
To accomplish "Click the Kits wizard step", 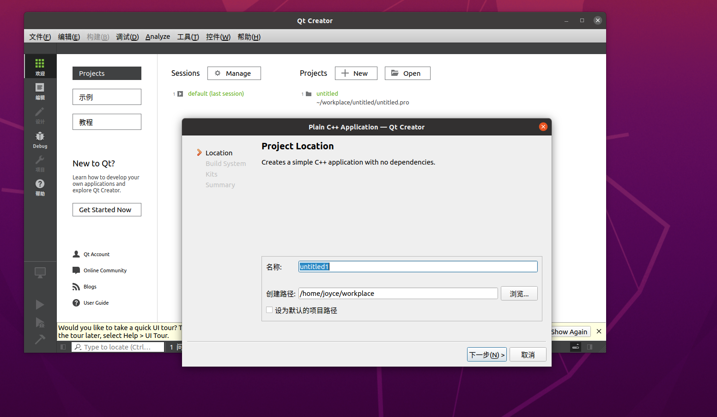I will click(x=211, y=174).
